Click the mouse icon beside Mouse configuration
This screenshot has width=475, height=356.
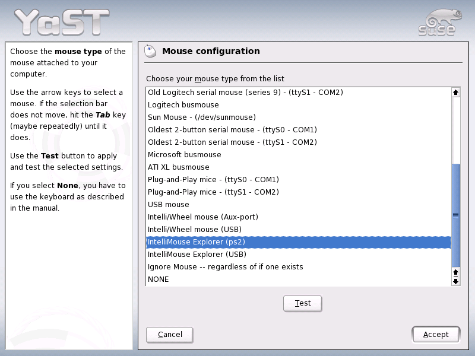click(x=150, y=51)
